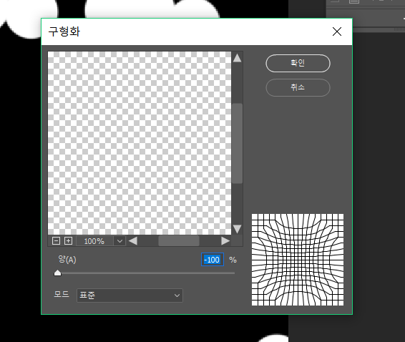Open the 모드 dropdown showing 표준

pyautogui.click(x=130, y=295)
